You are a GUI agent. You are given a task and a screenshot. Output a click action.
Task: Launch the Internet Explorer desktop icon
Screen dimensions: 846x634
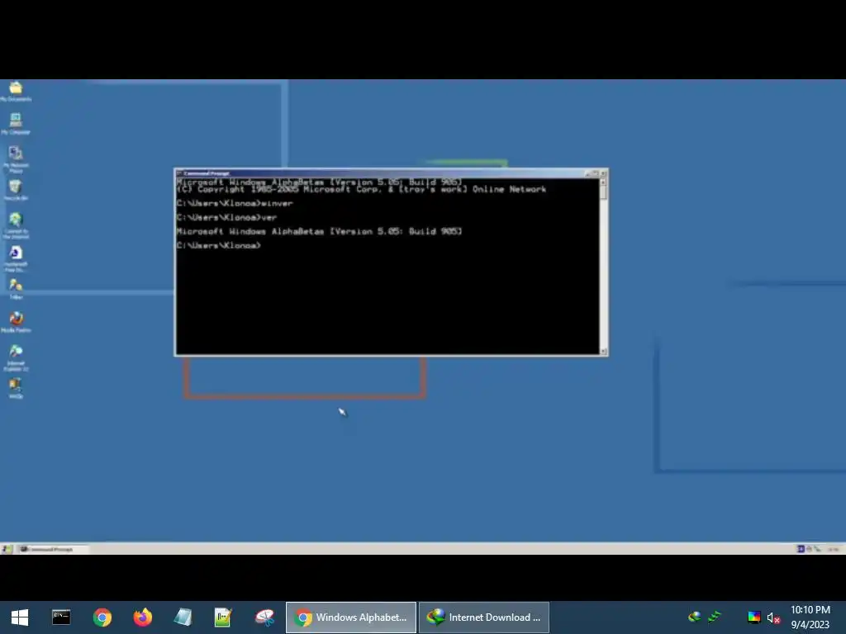pyautogui.click(x=16, y=357)
